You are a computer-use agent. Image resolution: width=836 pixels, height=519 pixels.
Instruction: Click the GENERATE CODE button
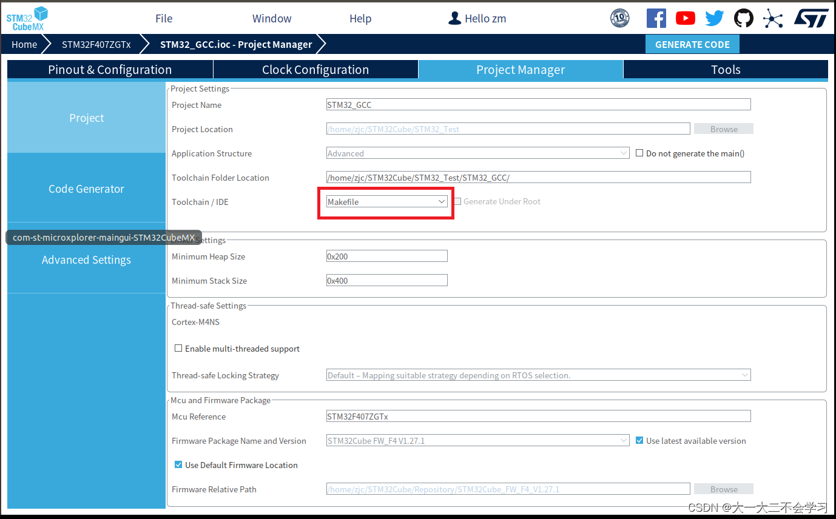(x=692, y=44)
